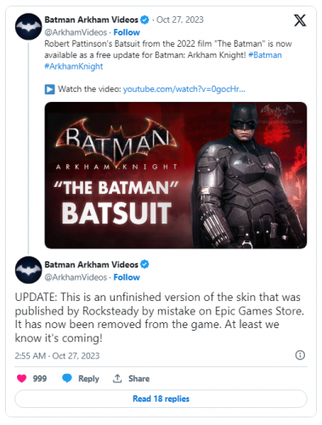Open 'The Batman' Batsuit video thumbnail

(176, 175)
